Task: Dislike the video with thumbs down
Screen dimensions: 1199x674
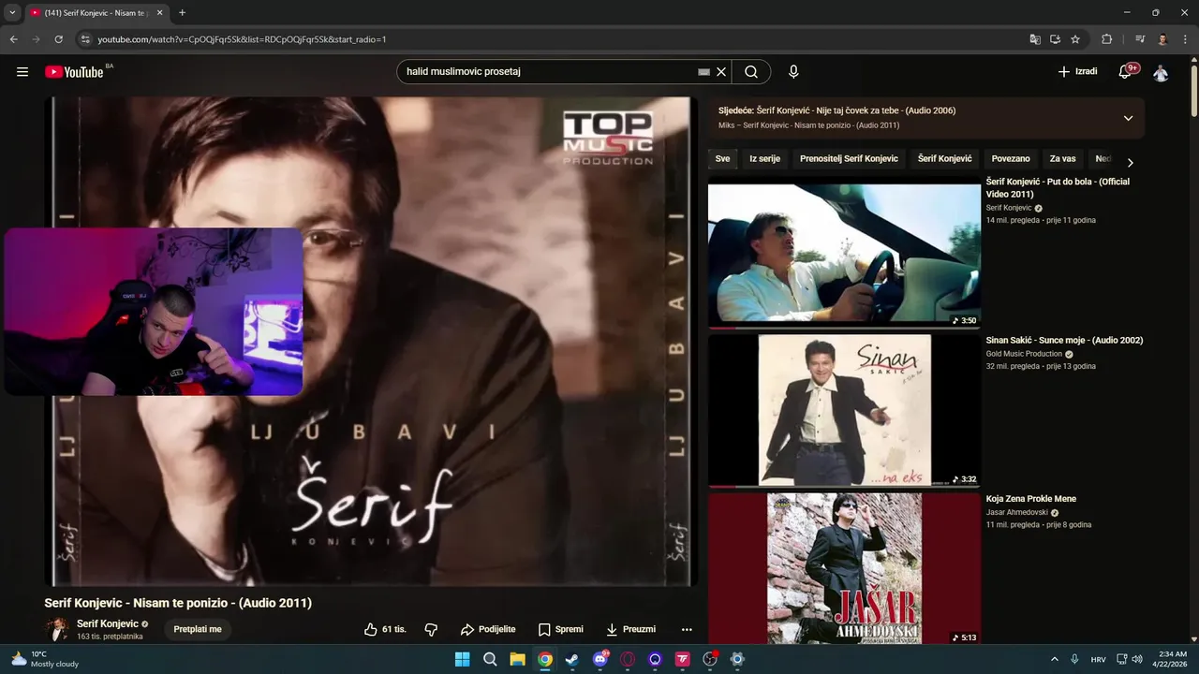Action: (431, 629)
